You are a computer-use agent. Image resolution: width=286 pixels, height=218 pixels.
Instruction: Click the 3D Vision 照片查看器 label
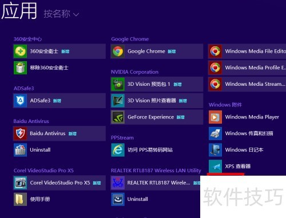[x=152, y=101]
